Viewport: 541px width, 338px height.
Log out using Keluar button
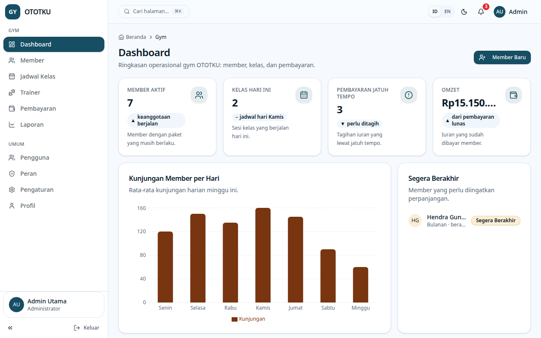point(87,328)
